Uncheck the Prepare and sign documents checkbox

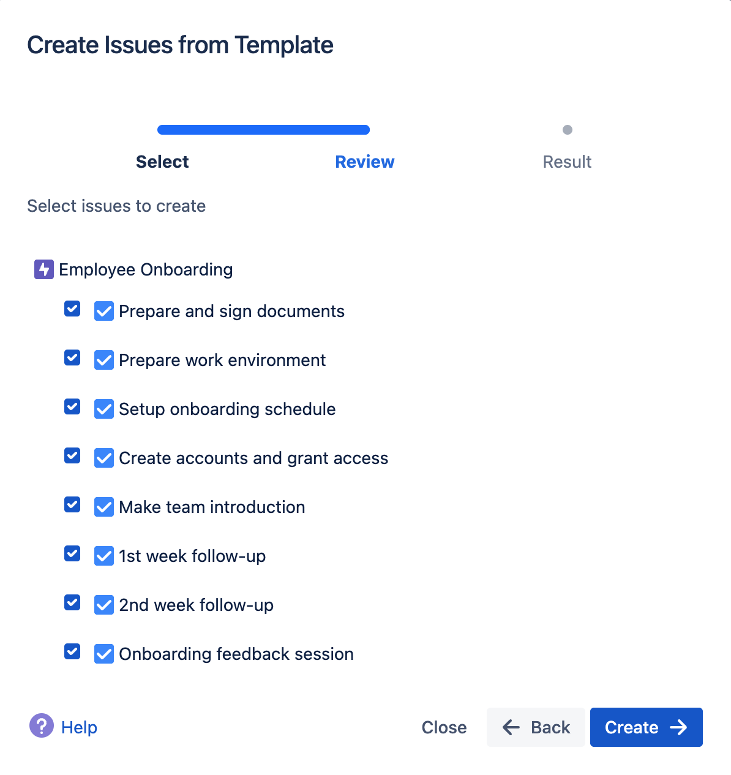(72, 309)
